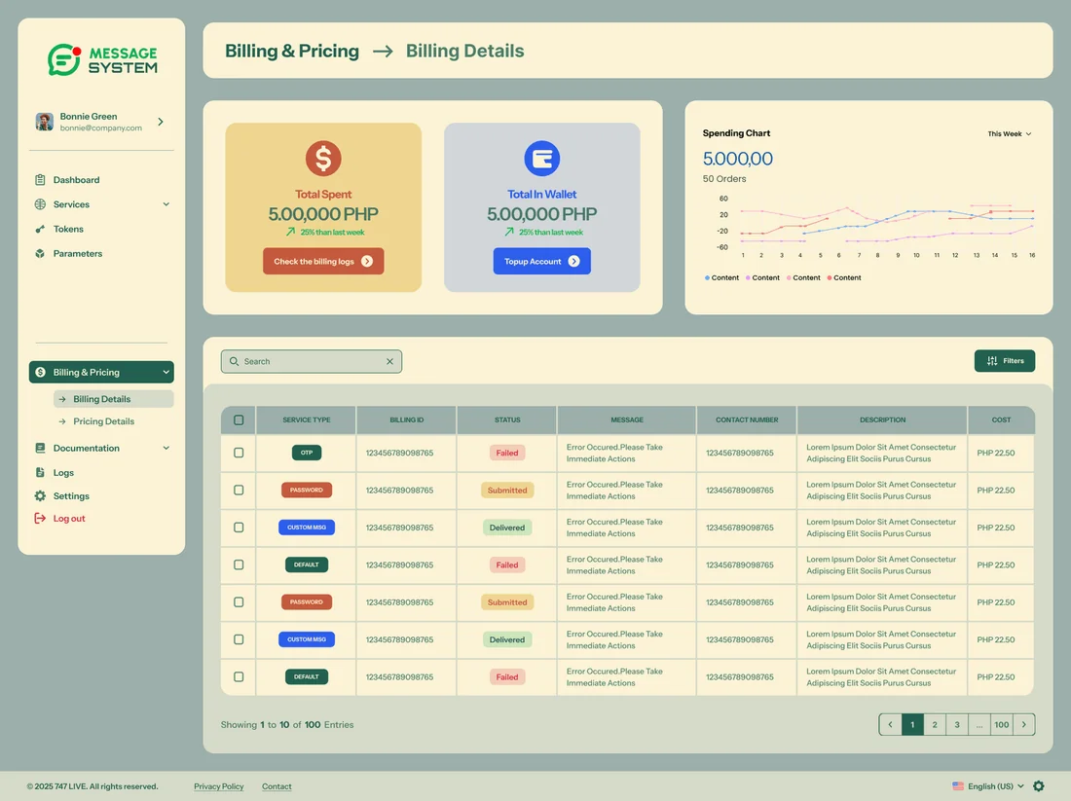Click the COST column header
This screenshot has width=1071, height=801.
tap(1001, 419)
